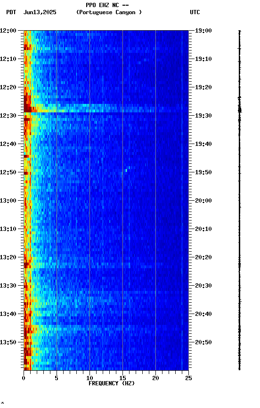Click the 'Jun13,2025' date label
This screenshot has width=260, height=408.
[40, 12]
